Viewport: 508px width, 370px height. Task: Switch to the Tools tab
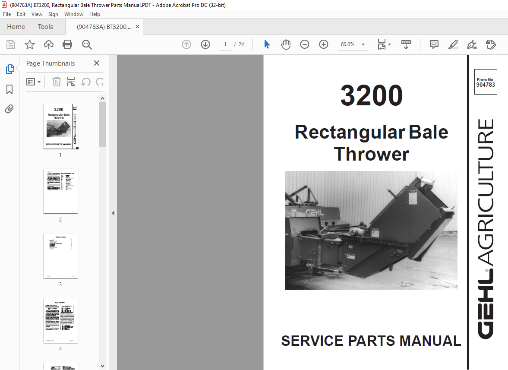click(45, 27)
